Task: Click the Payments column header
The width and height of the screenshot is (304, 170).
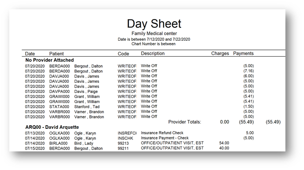Action: pyautogui.click(x=243, y=54)
